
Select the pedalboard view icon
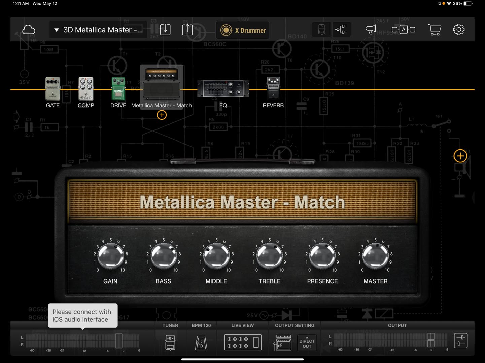(321, 30)
